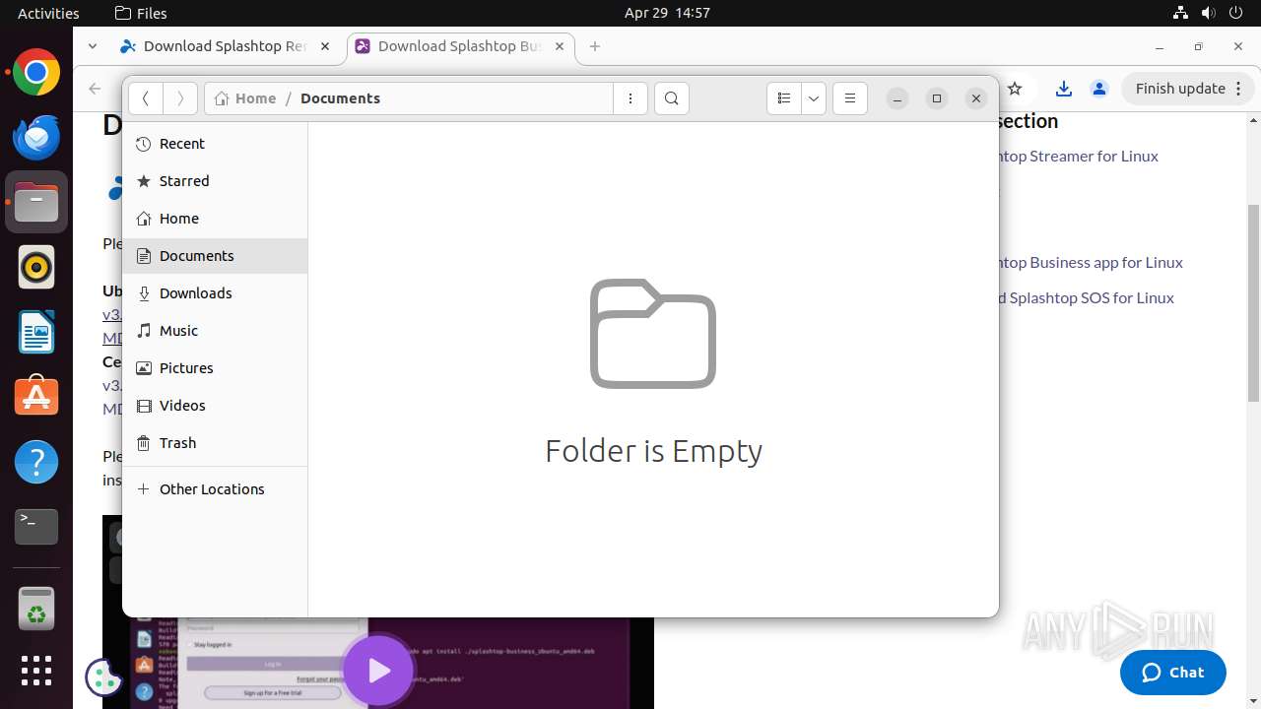
Task: Open the Files app from the dock
Action: (x=36, y=203)
